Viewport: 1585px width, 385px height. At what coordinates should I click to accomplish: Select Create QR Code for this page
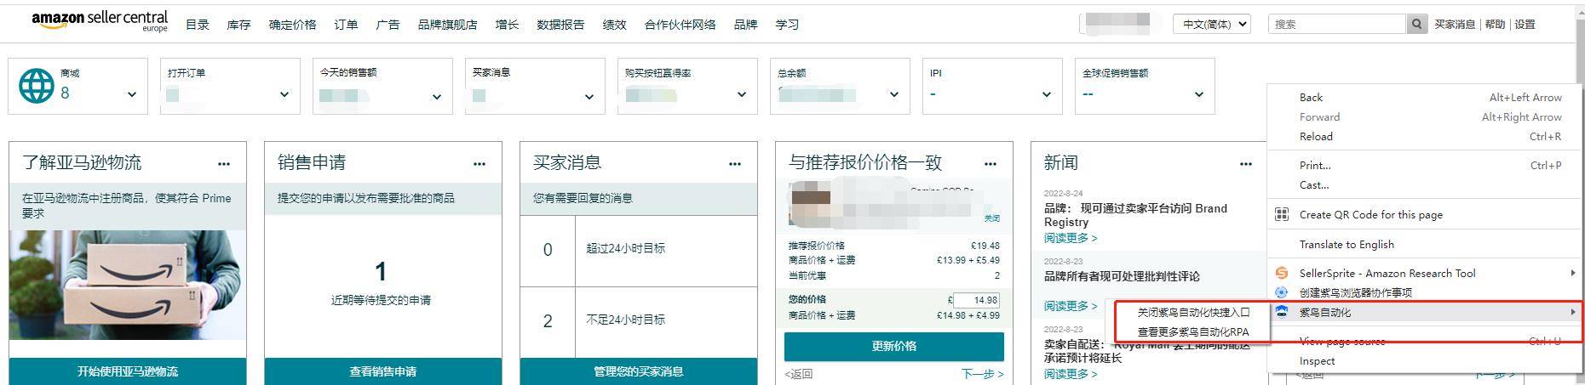pos(1424,214)
